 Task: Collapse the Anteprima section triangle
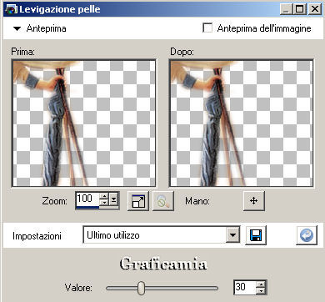click(17, 28)
